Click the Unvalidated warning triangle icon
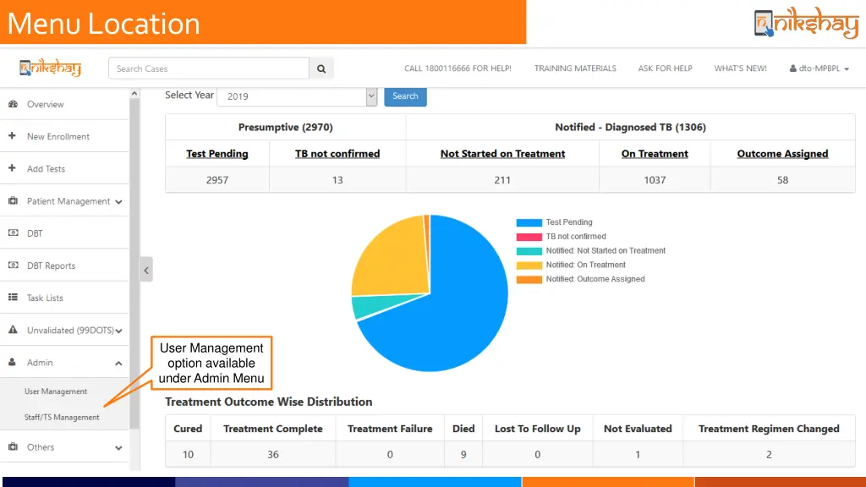The height and width of the screenshot is (487, 866). pos(14,330)
